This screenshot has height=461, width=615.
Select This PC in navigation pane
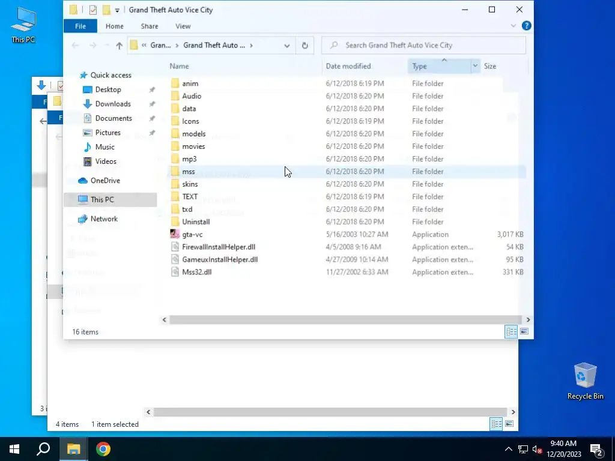click(x=111, y=199)
